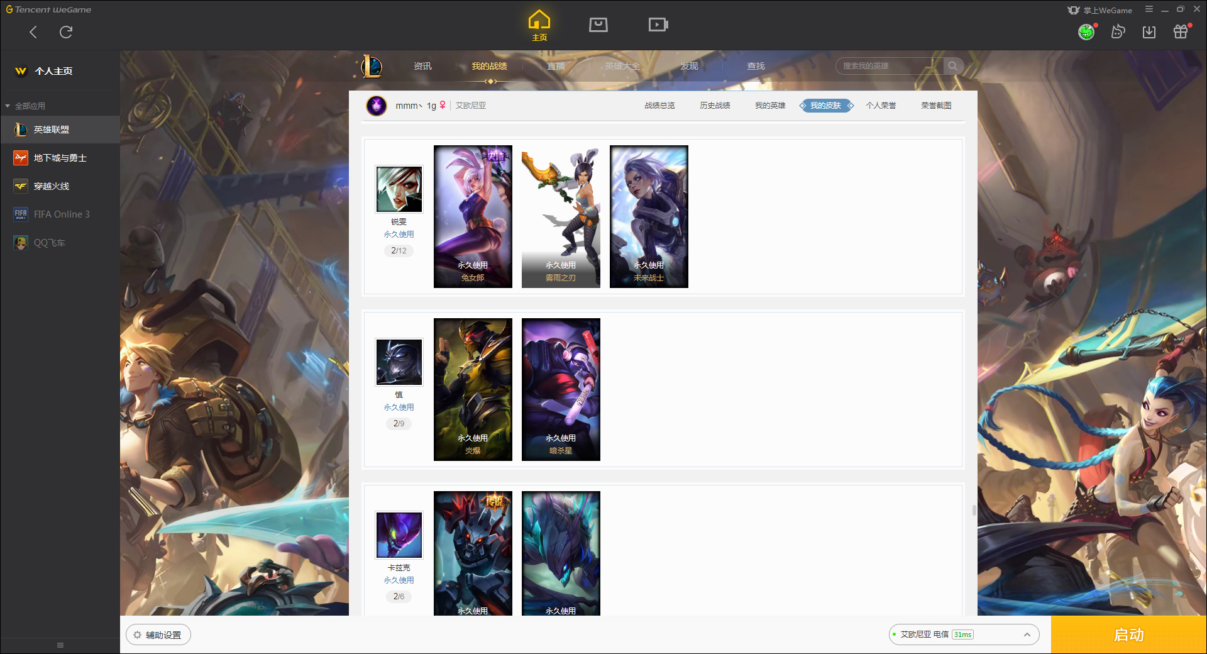The image size is (1207, 654).
Task: Click the sidebar bottom collapse handle icon
Action: [x=60, y=645]
